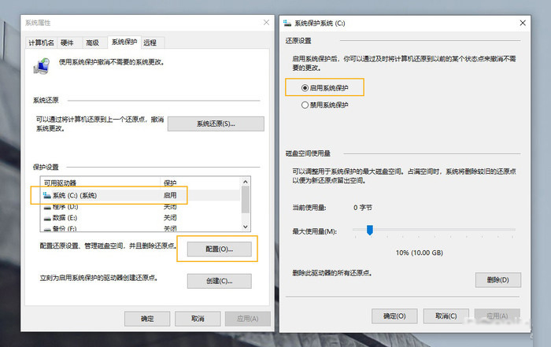
Task: Click the 系统还原(S)... button
Action: pyautogui.click(x=216, y=124)
